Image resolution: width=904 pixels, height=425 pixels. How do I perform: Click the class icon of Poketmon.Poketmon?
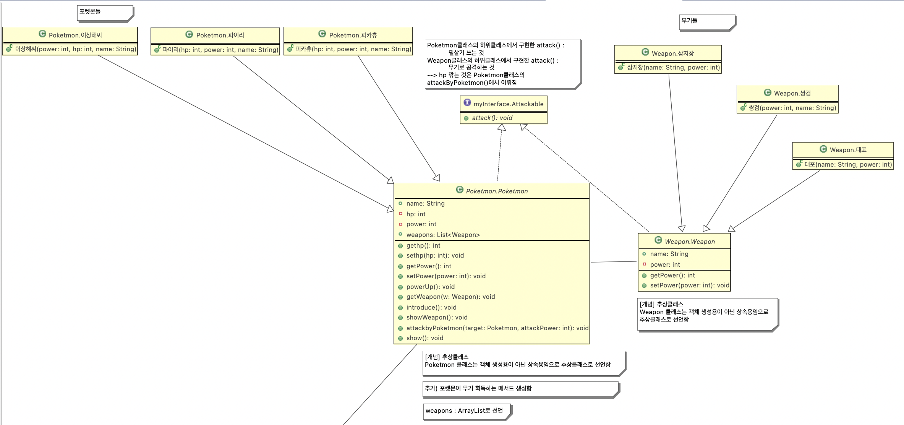459,190
